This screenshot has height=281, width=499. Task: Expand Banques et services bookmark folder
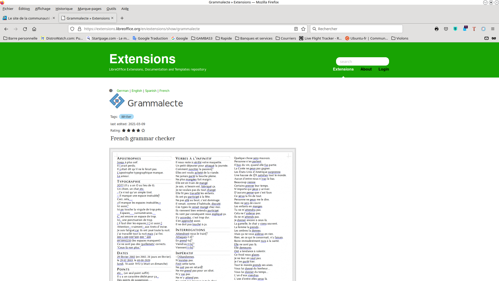254,38
